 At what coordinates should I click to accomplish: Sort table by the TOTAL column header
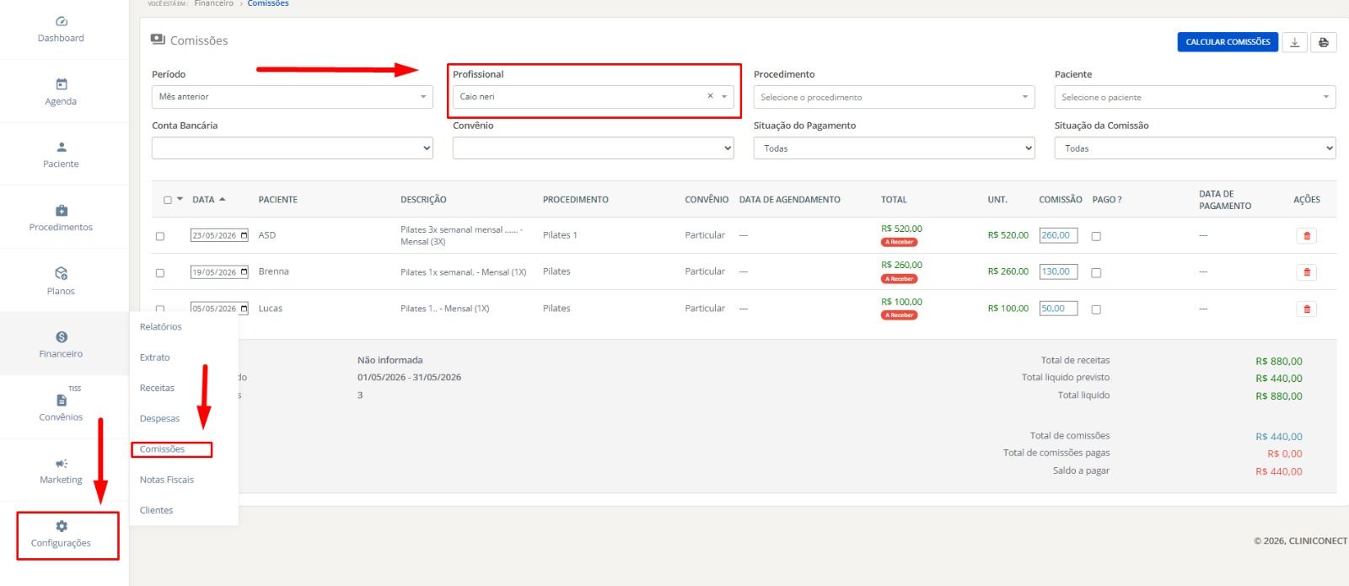pos(894,200)
